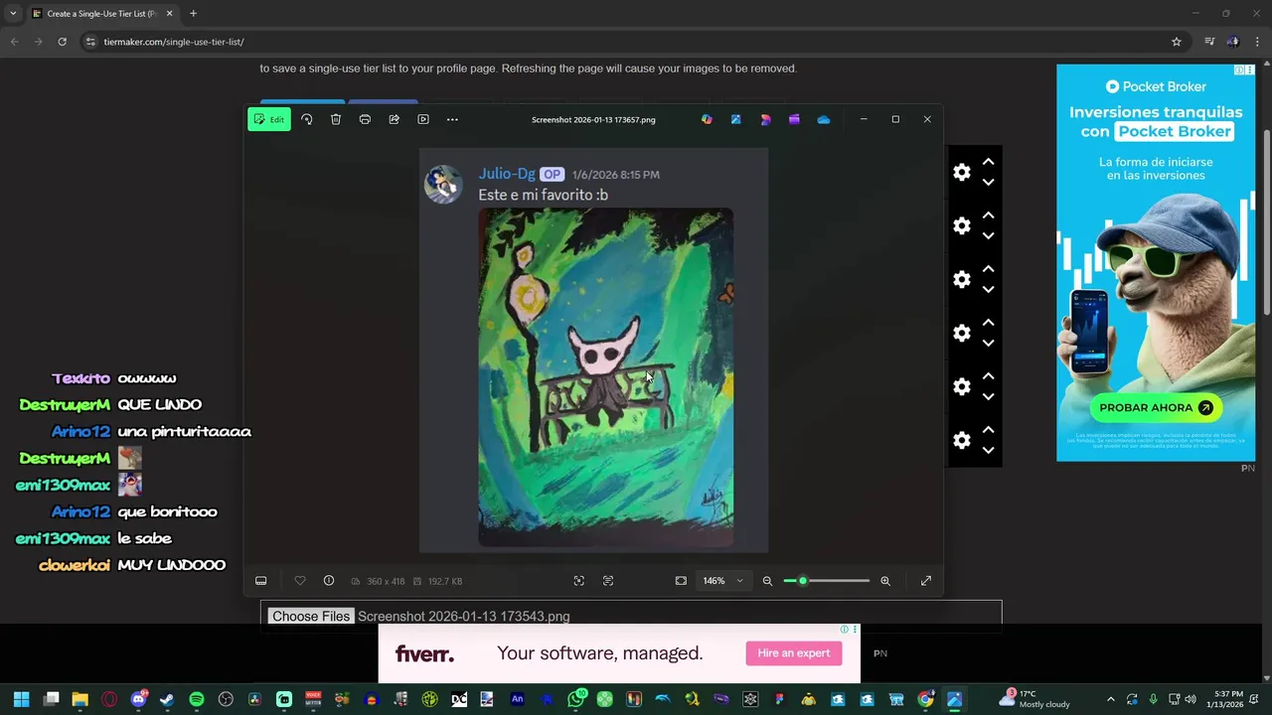Share the image from Photos toolbar
This screenshot has height=715, width=1272.
point(394,119)
